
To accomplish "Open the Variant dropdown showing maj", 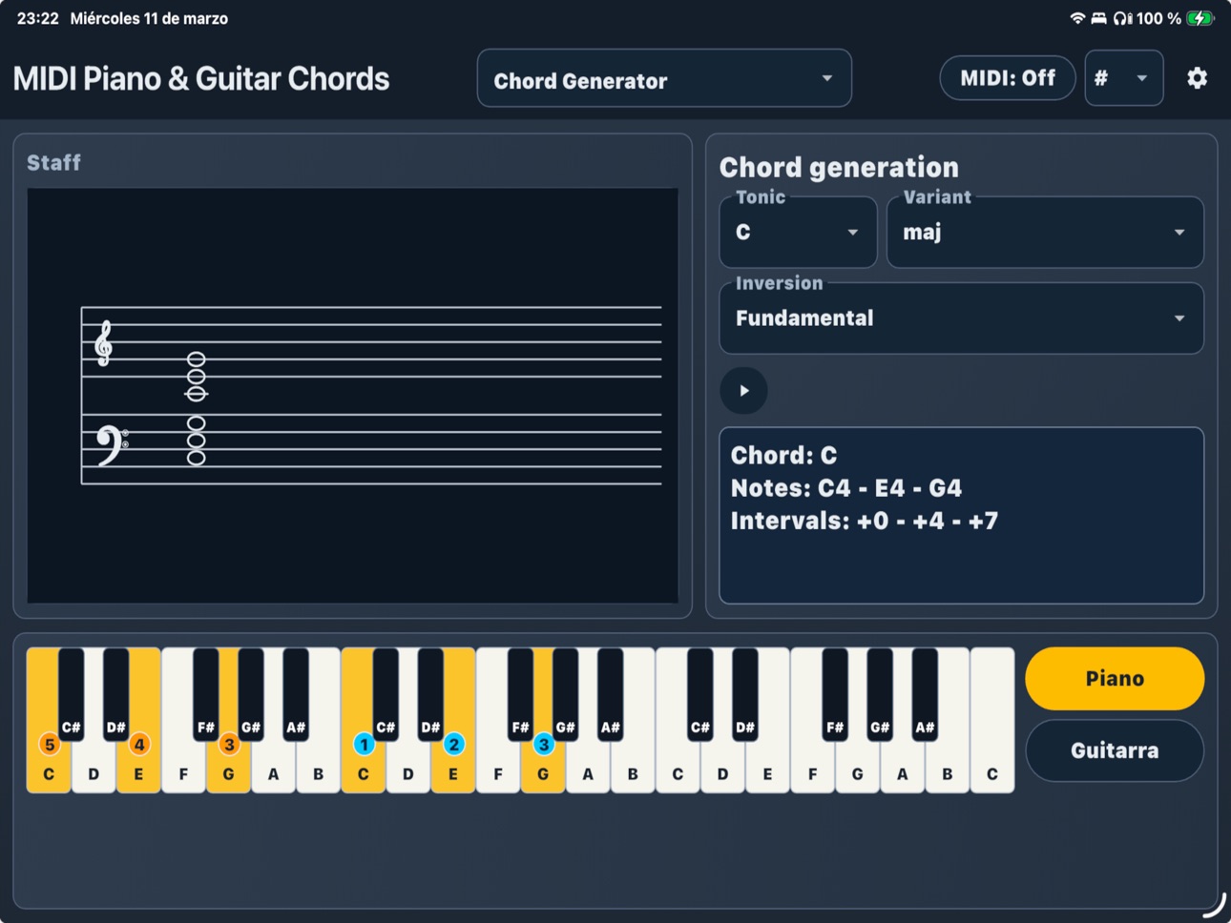I will [1045, 233].
